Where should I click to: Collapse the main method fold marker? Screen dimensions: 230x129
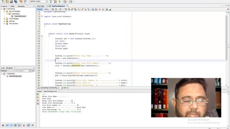(x=42, y=36)
